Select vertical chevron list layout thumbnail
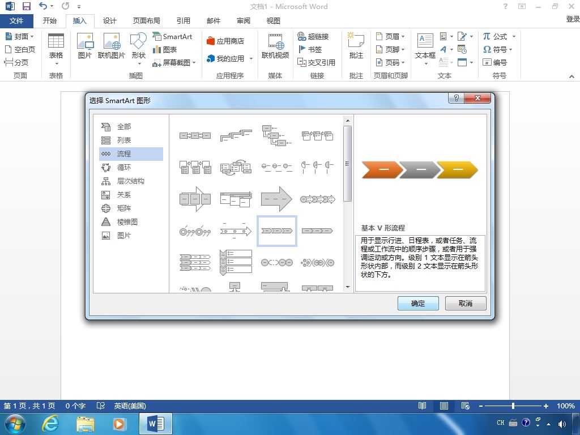Viewport: 580px width, 435px height. (x=236, y=263)
